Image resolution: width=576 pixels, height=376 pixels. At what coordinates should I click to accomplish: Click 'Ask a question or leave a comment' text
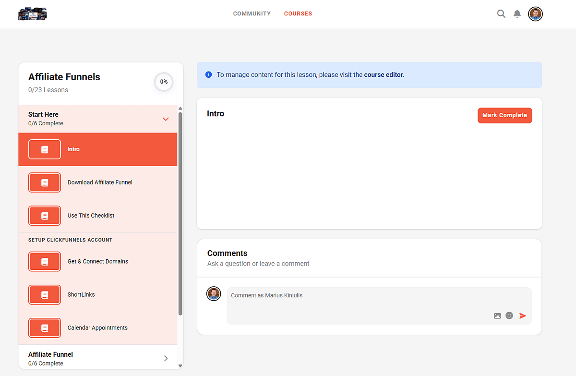pyautogui.click(x=258, y=264)
